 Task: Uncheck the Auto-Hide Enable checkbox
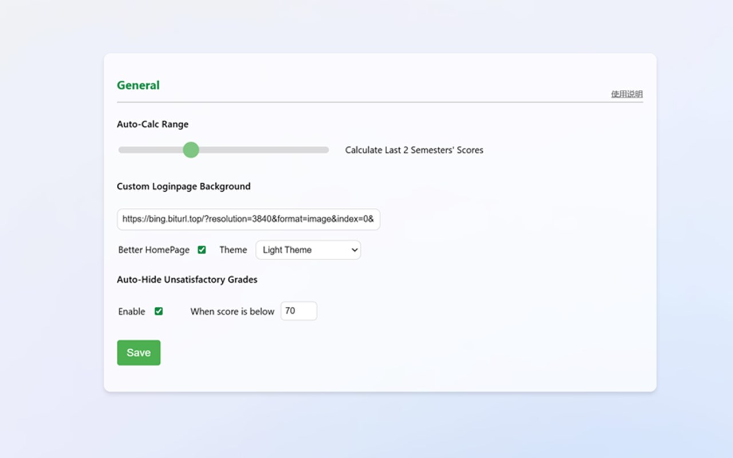point(159,311)
